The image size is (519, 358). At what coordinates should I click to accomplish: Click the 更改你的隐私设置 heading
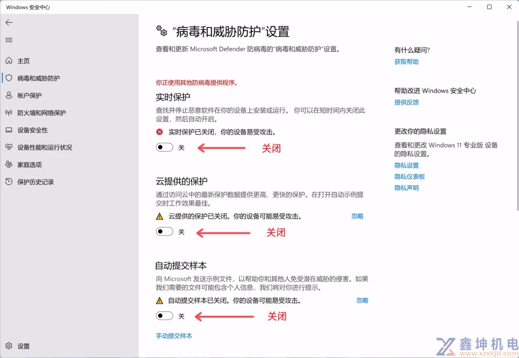click(420, 131)
